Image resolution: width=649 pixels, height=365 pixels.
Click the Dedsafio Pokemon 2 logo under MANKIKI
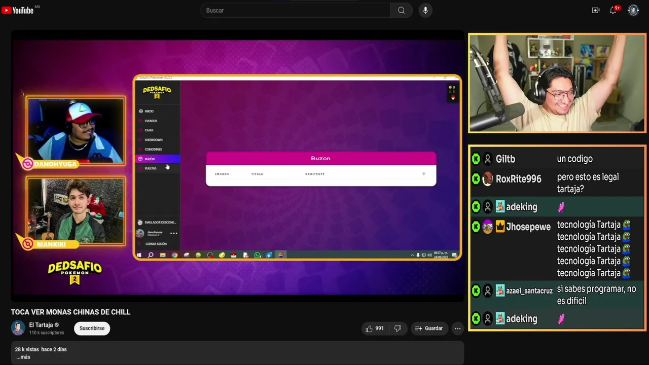[x=75, y=273]
